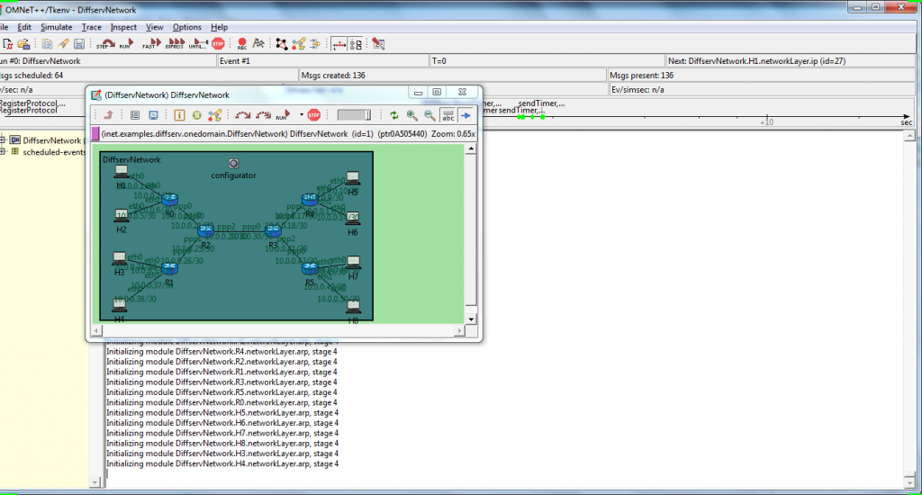Click the Step button in main toolbar
The image size is (922, 495).
104,43
